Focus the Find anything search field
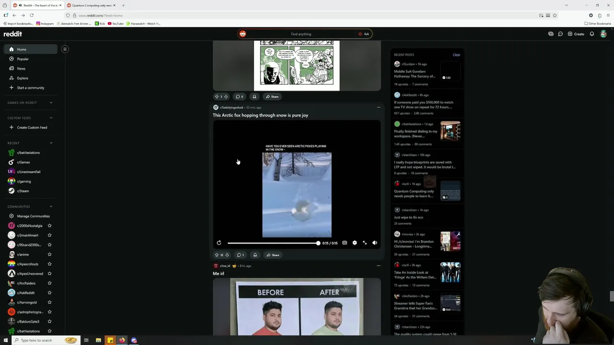614x345 pixels. tap(301, 34)
